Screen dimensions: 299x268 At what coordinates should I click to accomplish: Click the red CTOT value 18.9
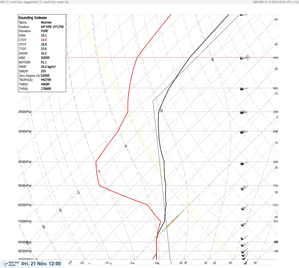click(44, 40)
